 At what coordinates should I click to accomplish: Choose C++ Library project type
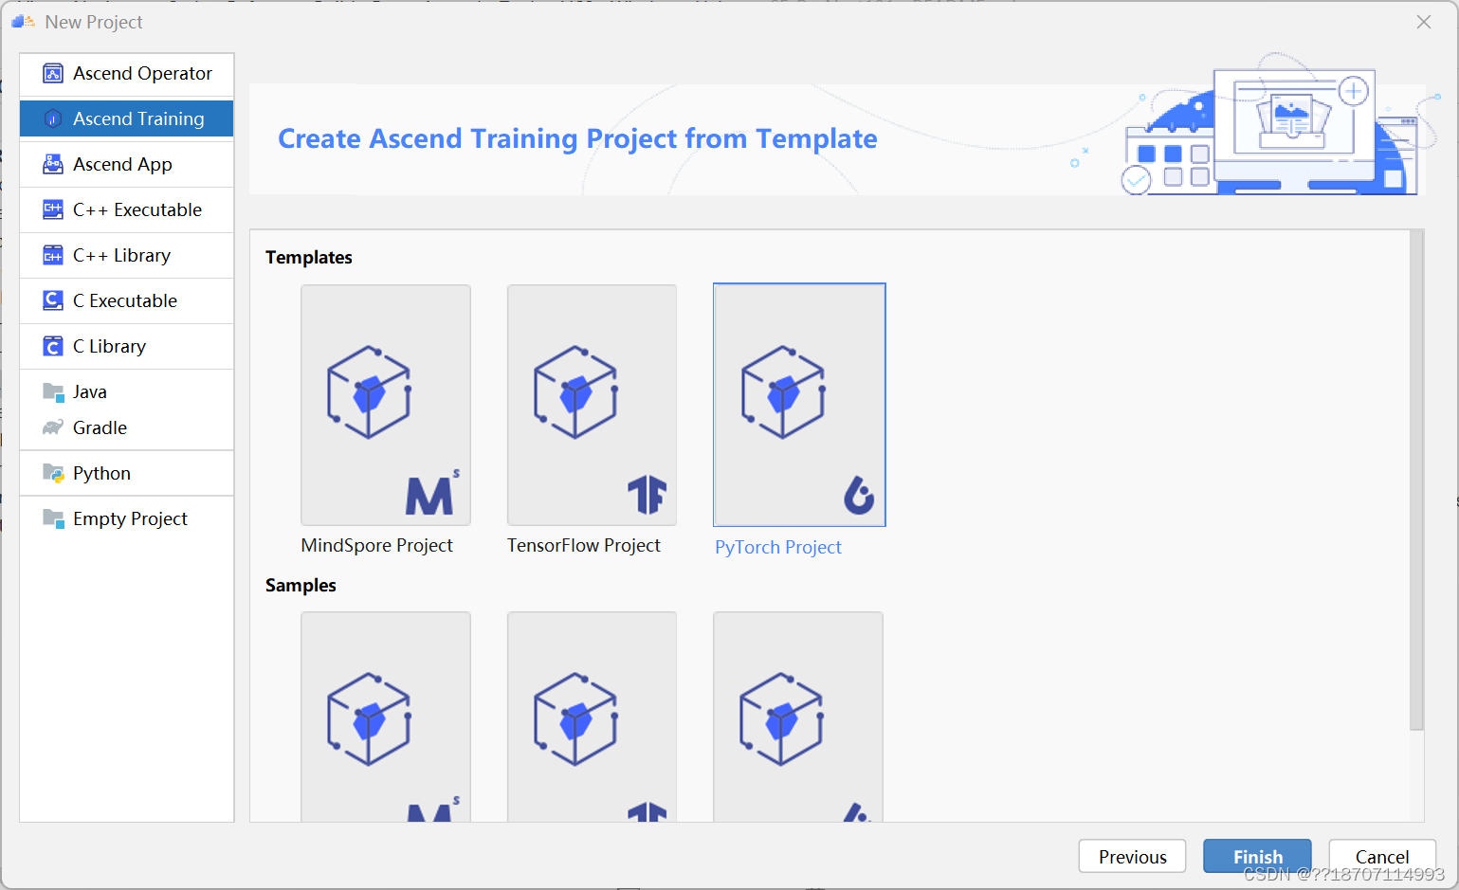point(127,255)
